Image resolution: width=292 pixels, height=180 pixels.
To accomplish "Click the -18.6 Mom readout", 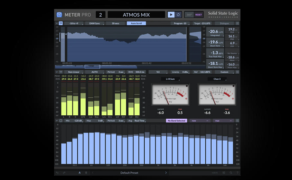I will 232,58.
